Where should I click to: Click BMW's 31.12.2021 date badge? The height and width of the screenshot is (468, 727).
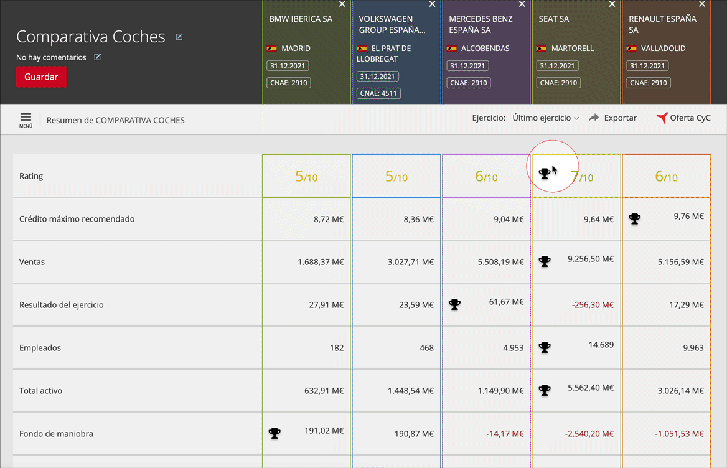288,66
